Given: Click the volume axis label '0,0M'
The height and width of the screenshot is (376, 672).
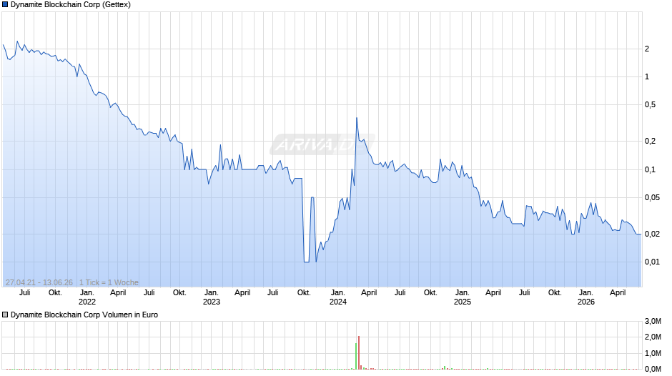Looking at the screenshot, I should point(653,369).
